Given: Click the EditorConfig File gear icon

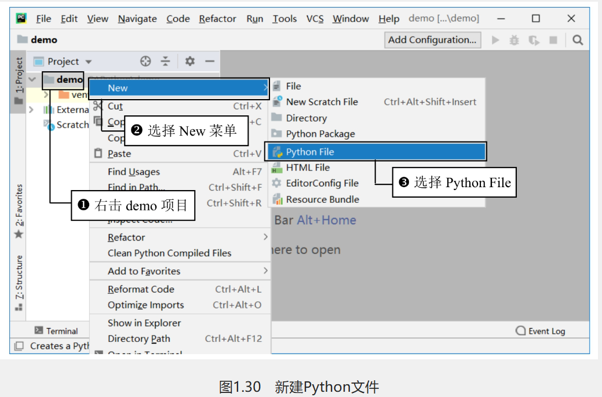Looking at the screenshot, I should pos(276,183).
